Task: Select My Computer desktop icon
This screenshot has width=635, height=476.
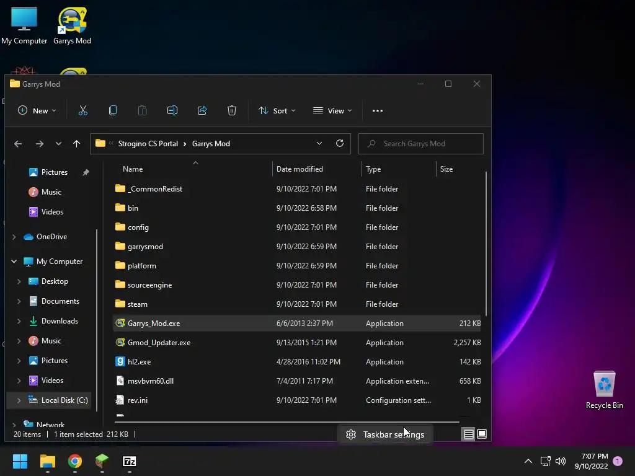Action: point(24,25)
